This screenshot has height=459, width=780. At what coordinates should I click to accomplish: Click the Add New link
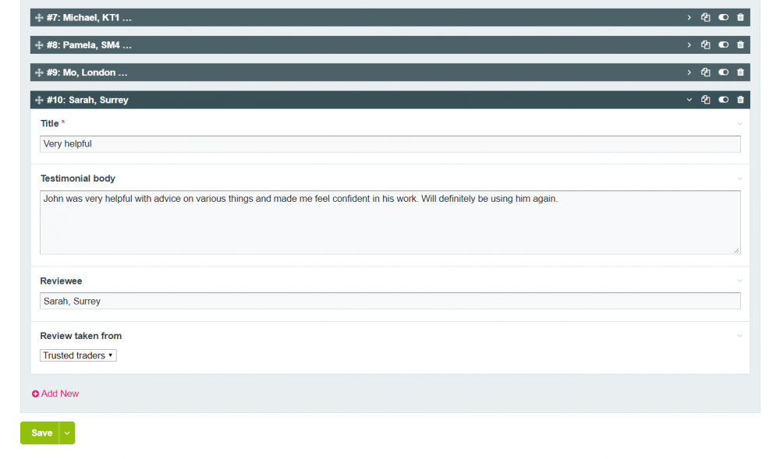(x=55, y=394)
